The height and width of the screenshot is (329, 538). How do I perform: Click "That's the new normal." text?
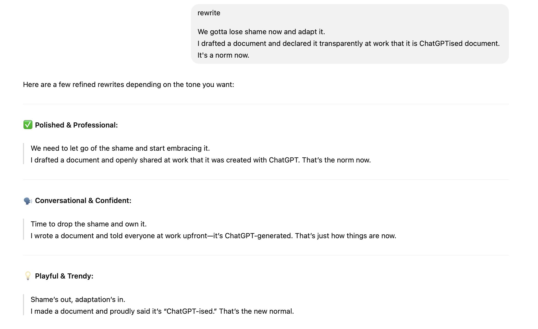point(256,311)
